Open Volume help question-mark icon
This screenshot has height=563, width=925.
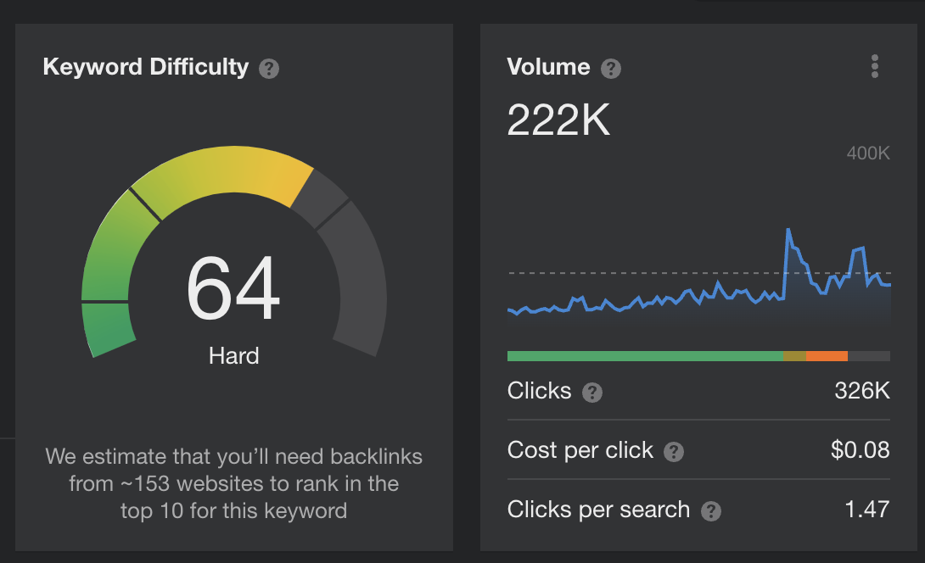click(x=610, y=69)
